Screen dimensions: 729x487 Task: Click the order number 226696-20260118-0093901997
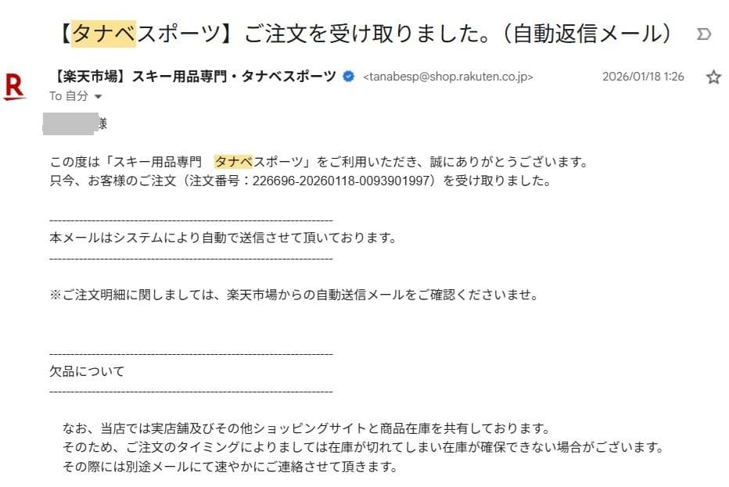pyautogui.click(x=342, y=181)
